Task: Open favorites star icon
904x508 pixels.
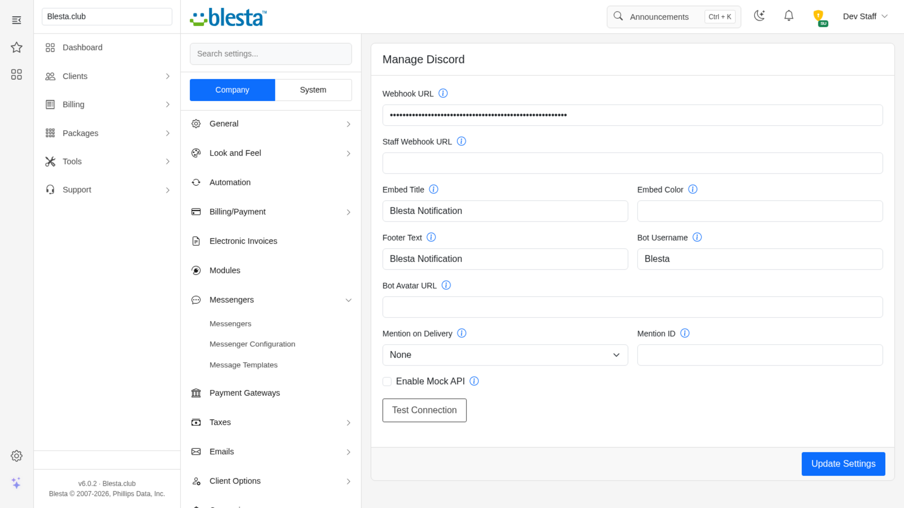Action: [16, 47]
